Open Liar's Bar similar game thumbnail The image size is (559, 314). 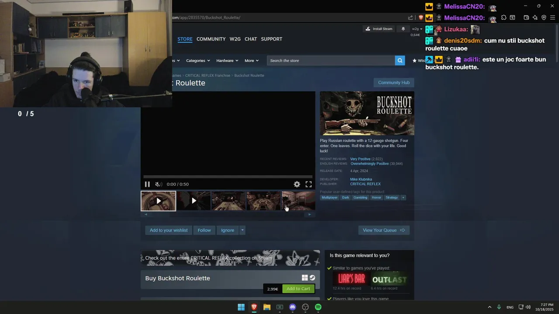point(351,280)
